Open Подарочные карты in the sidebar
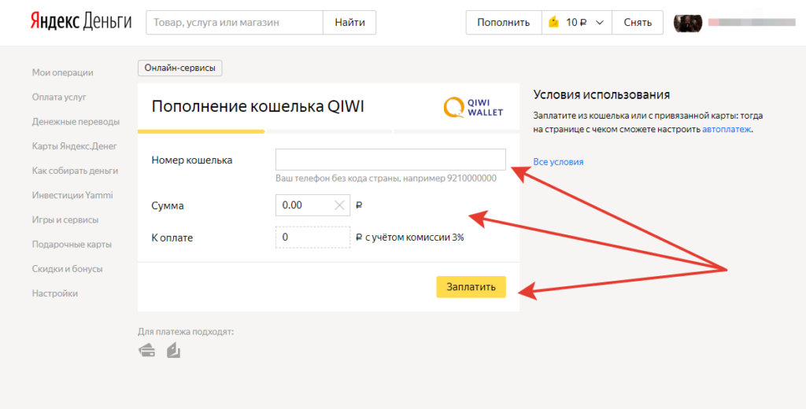The width and height of the screenshot is (806, 409). [72, 245]
